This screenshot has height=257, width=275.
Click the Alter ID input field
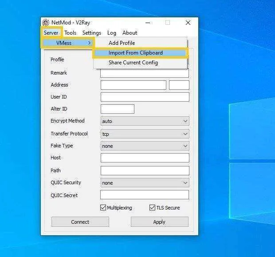[x=118, y=109]
